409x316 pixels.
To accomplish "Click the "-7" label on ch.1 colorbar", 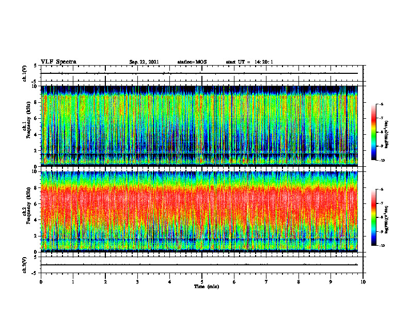I will 381,118.
